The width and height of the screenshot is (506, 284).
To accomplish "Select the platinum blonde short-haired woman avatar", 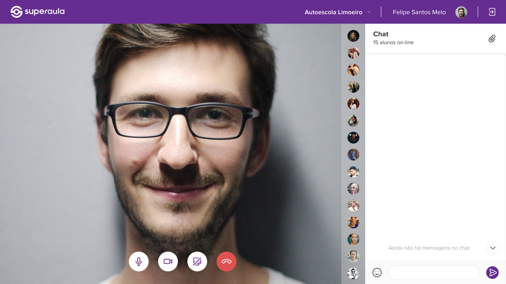I will tap(353, 189).
